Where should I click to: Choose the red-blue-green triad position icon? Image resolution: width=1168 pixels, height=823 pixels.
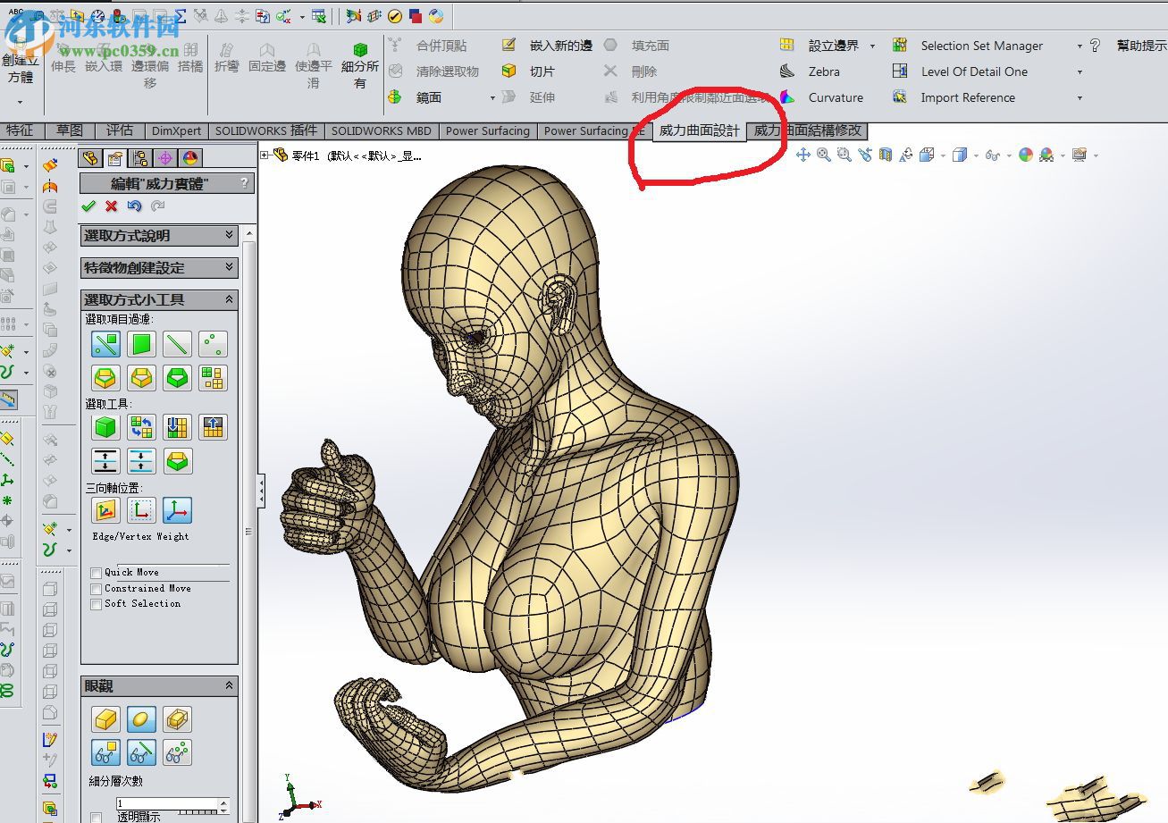(177, 510)
